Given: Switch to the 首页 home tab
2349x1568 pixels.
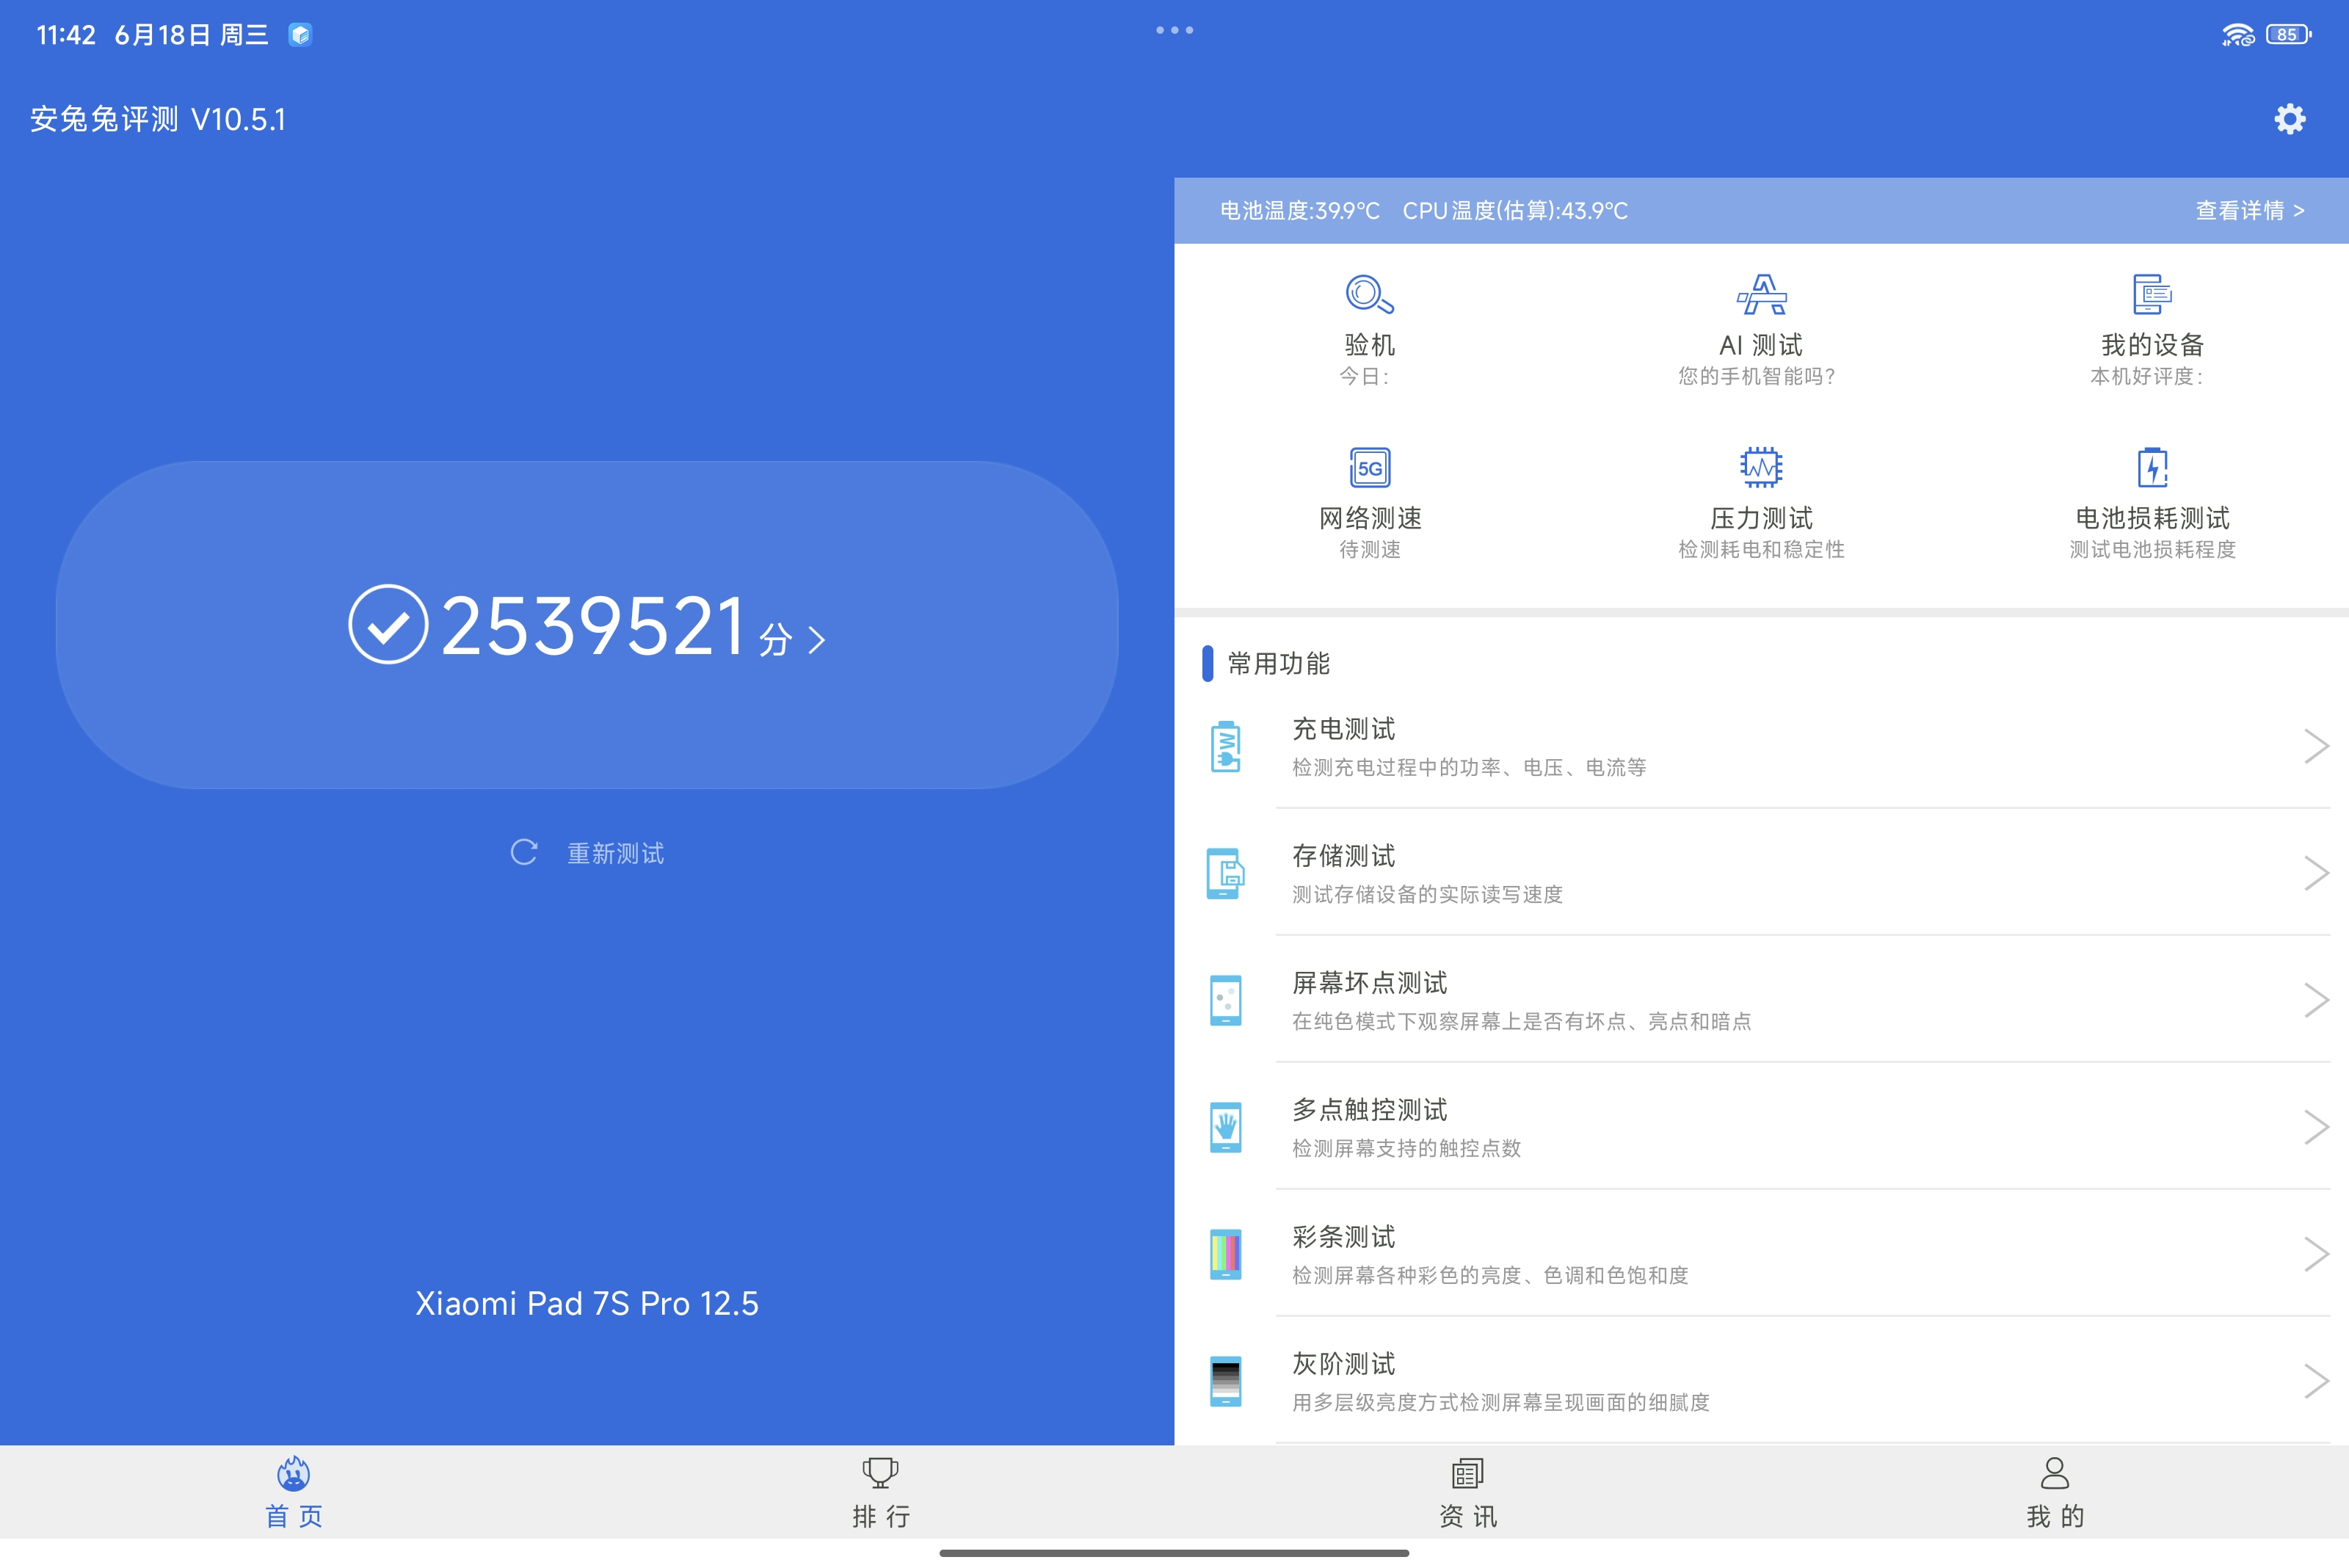Looking at the screenshot, I should tap(293, 1492).
